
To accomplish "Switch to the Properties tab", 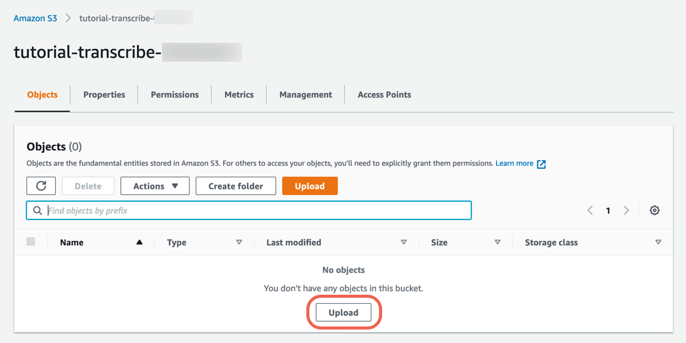I will tap(104, 95).
